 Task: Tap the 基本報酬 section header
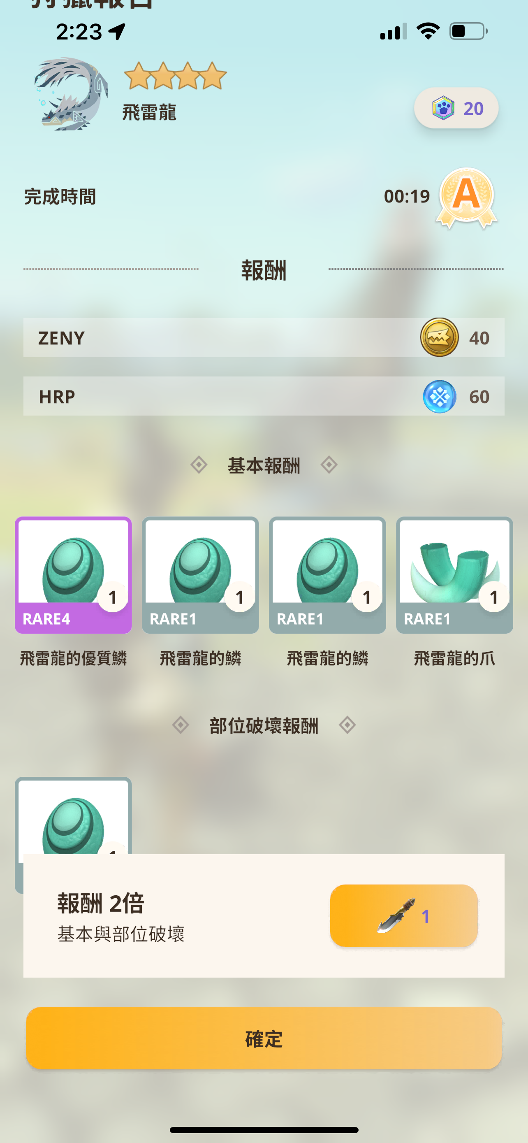tap(264, 465)
